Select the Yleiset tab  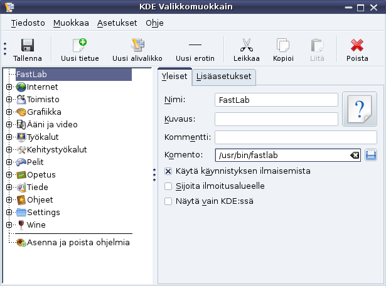174,77
